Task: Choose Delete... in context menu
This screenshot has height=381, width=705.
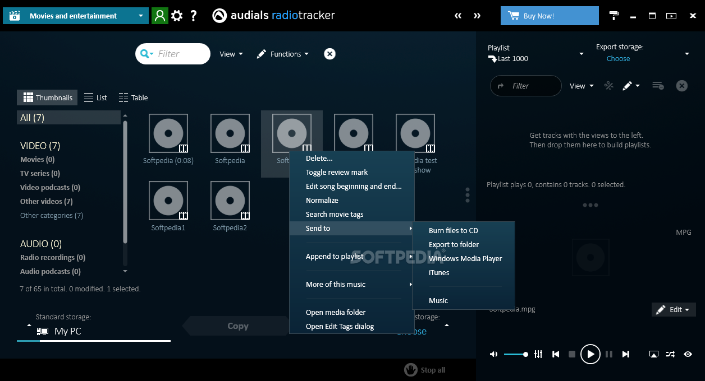Action: (x=351, y=158)
